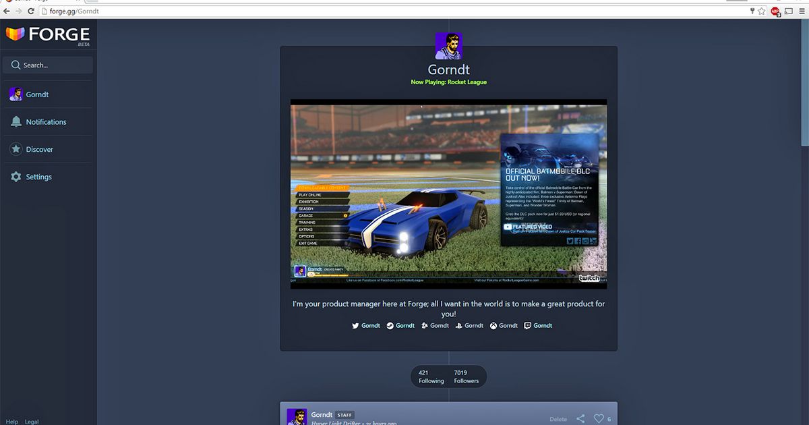The image size is (809, 425).
Task: Click the Forge logo in the top corner
Action: 47,34
